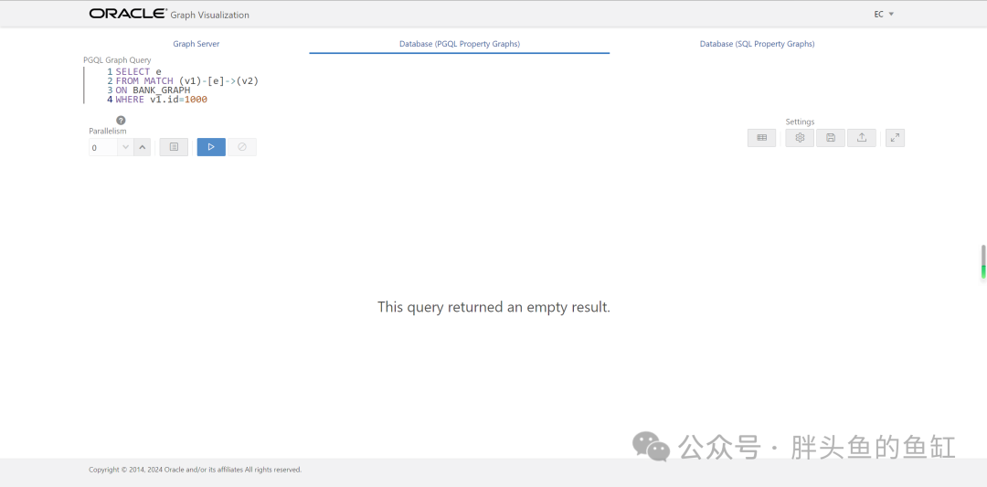Image resolution: width=987 pixels, height=487 pixels.
Task: Click the page vertical scrollbar thumb
Action: coord(983,261)
